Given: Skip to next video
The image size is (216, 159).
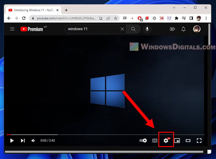Looking at the screenshot, I should [23, 141].
